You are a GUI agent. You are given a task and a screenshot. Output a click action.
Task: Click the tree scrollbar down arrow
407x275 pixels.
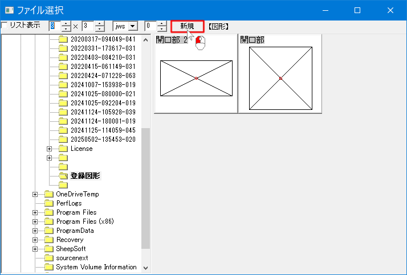pos(145,268)
